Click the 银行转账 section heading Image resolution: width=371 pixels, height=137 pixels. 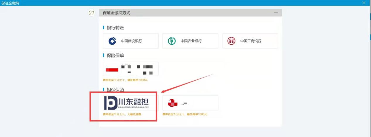[x=115, y=28]
